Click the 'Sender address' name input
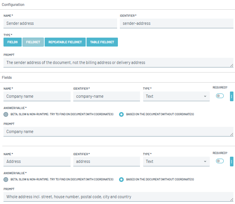The image size is (235, 204). pyautogui.click(x=60, y=23)
